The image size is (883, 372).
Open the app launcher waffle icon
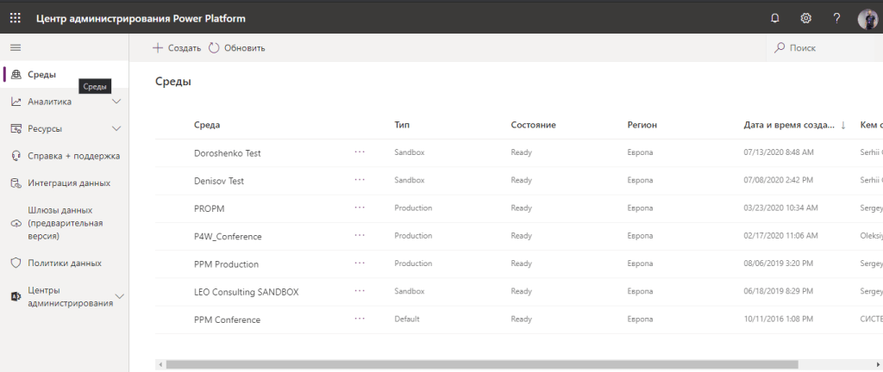tap(16, 17)
